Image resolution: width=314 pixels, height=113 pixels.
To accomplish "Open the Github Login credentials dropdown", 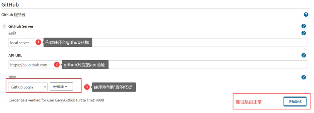I will click(28, 87).
